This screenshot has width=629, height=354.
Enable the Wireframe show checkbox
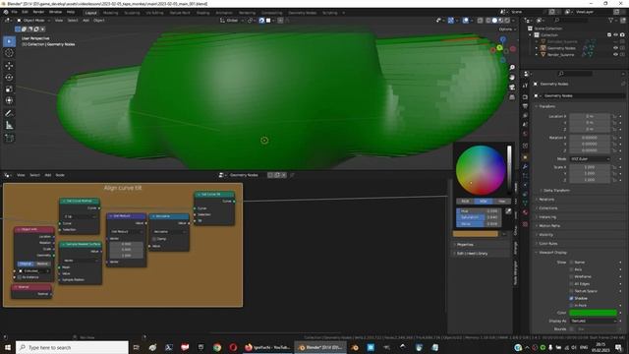point(571,276)
